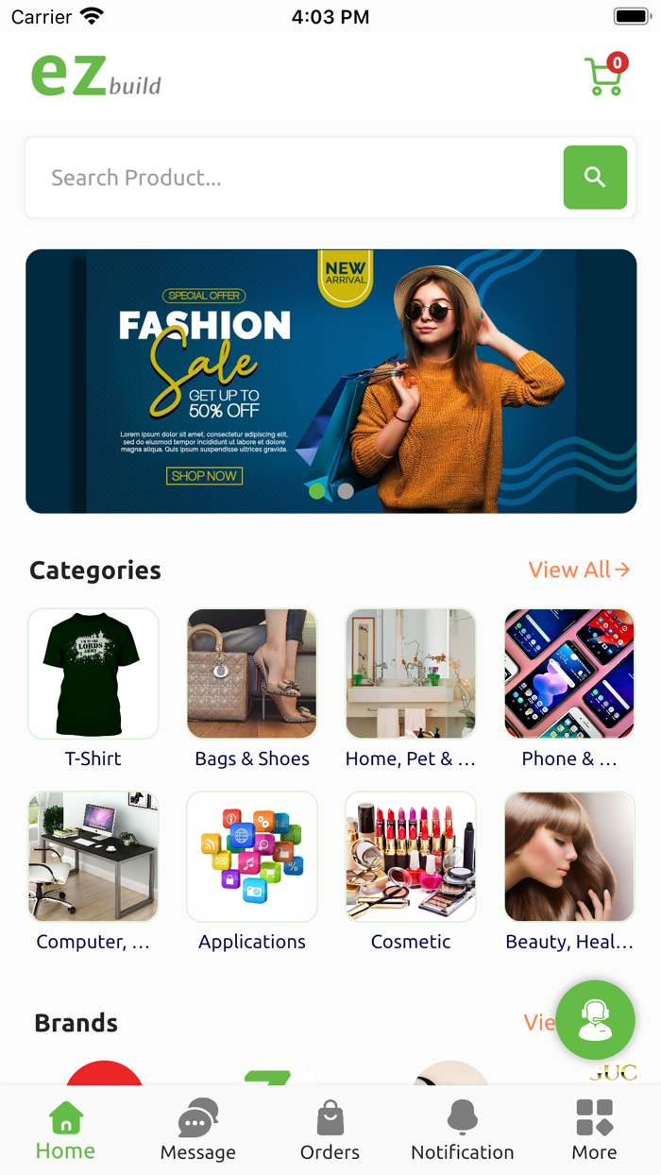Go to the Home tab
Screen dimensions: 661x1175
(65, 1131)
